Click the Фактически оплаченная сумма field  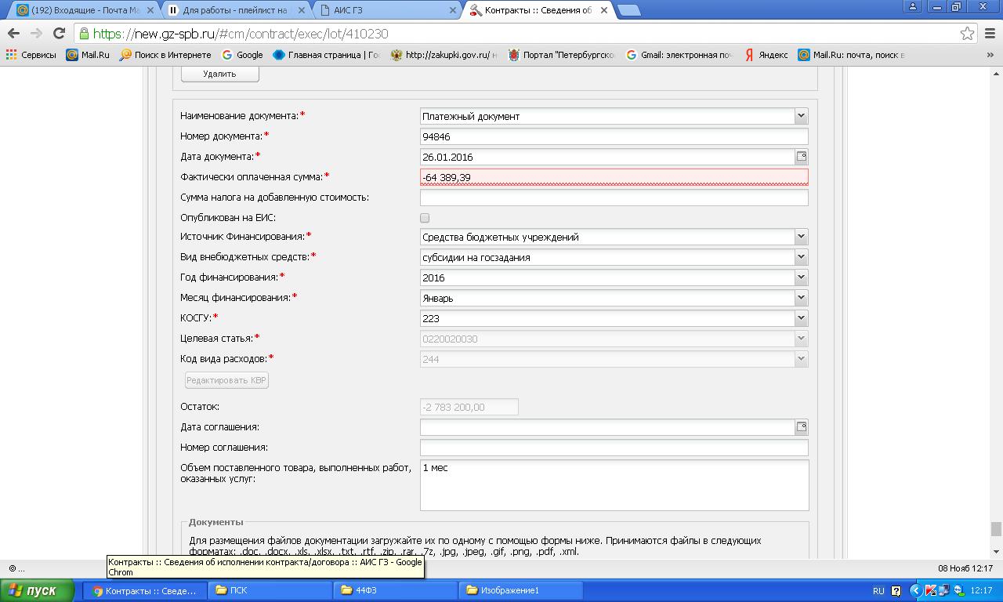coord(614,177)
